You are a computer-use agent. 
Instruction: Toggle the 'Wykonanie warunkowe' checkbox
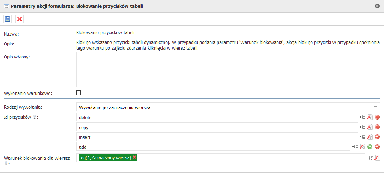79,93
